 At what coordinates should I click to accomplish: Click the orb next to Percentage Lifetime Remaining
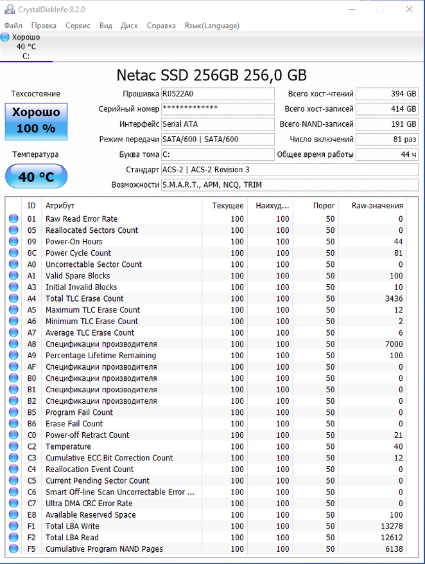click(x=13, y=356)
